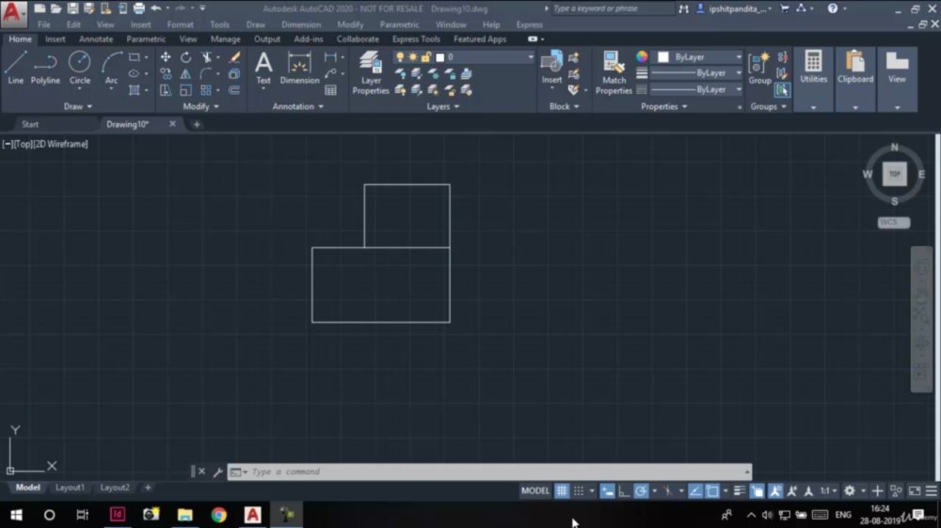941x528 pixels.
Task: Activate the Mirror tool
Action: pyautogui.click(x=185, y=73)
